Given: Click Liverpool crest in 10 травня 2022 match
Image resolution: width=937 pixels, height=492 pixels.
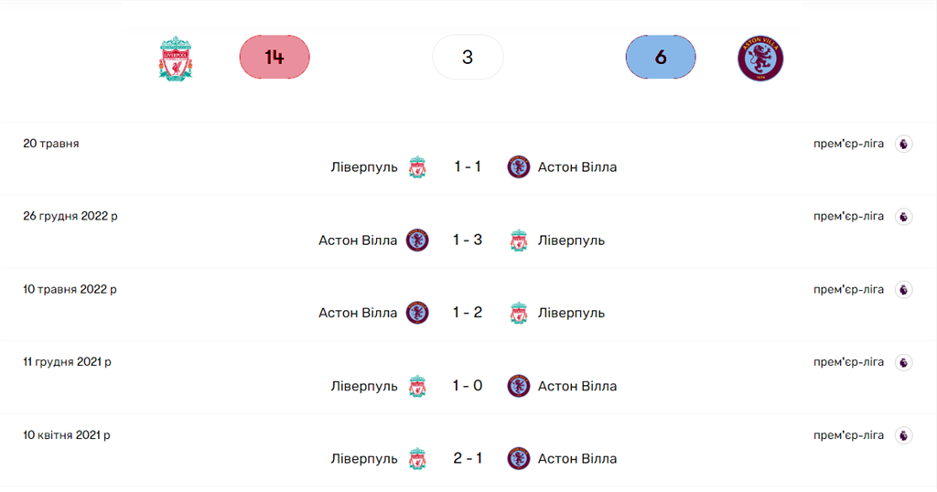Looking at the screenshot, I should (519, 313).
